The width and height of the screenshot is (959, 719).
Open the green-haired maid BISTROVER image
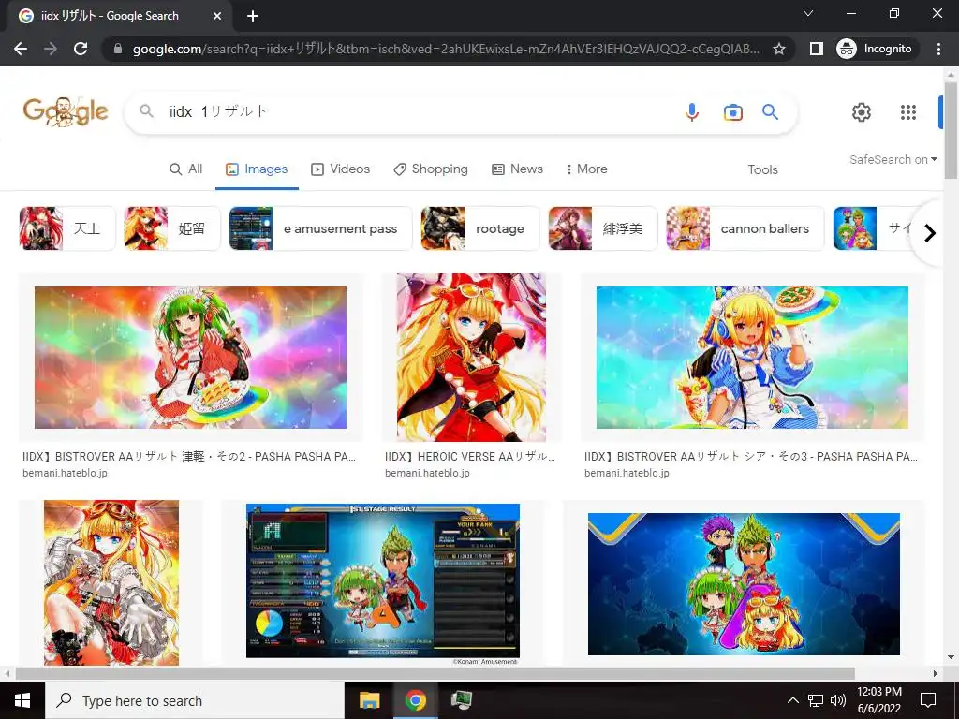click(190, 358)
